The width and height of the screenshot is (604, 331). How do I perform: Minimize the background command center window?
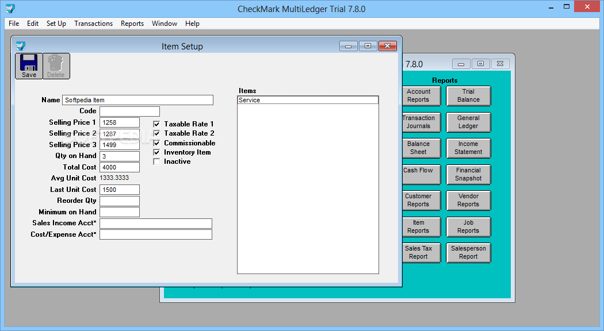[x=461, y=64]
